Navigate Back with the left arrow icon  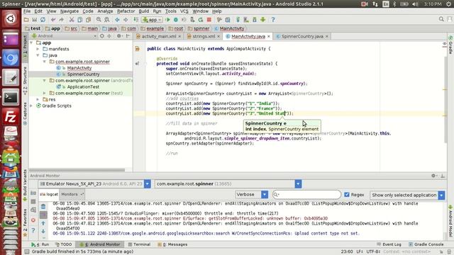[x=117, y=20]
